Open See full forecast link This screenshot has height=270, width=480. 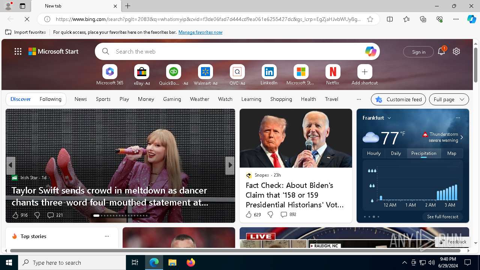point(442,217)
